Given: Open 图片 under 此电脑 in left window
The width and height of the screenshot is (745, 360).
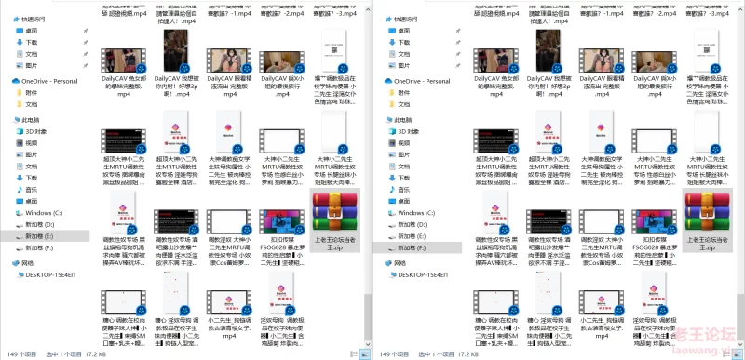Looking at the screenshot, I should tap(27, 154).
